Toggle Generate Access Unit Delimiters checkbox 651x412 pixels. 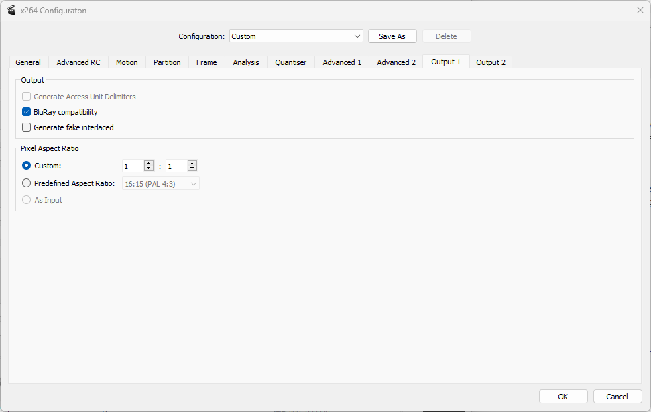pos(27,97)
